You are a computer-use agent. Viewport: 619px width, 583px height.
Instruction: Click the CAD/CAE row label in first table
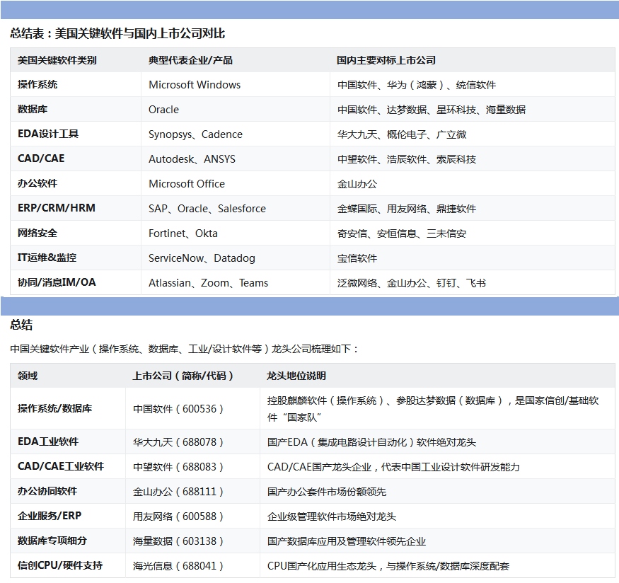(41, 158)
